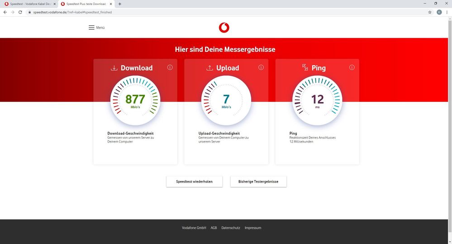The image size is (452, 244).
Task: Open AGB footer link
Action: (214, 228)
